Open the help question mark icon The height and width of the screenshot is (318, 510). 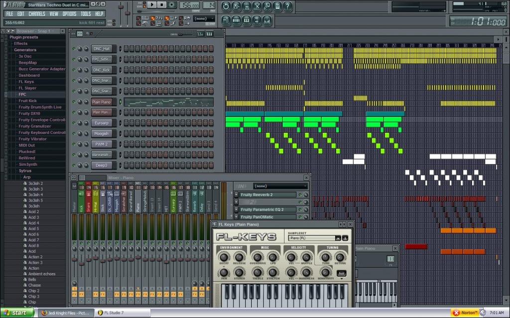coord(287,6)
